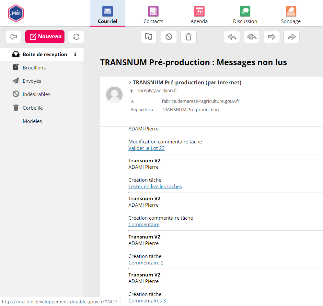Open the 'Valider le Lot 23' link
The height and width of the screenshot is (306, 323).
point(146,148)
